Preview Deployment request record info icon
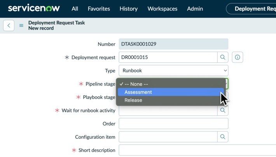The image size is (276, 157). click(238, 57)
